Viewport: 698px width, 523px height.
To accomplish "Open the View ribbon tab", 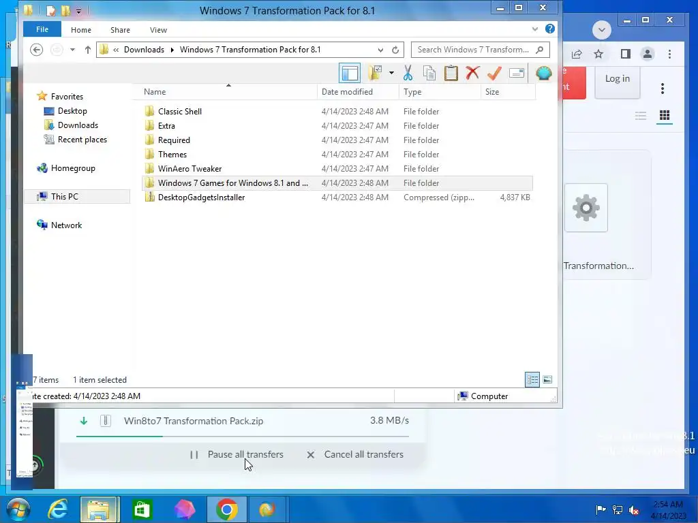I will tap(158, 30).
